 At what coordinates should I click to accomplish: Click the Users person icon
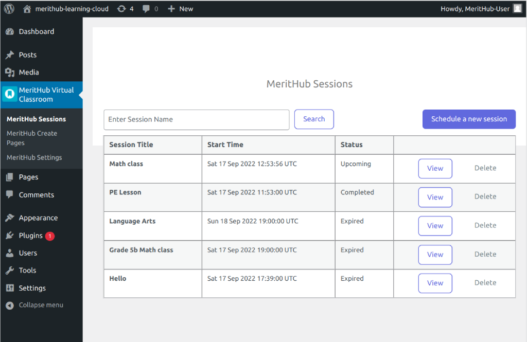(x=10, y=253)
